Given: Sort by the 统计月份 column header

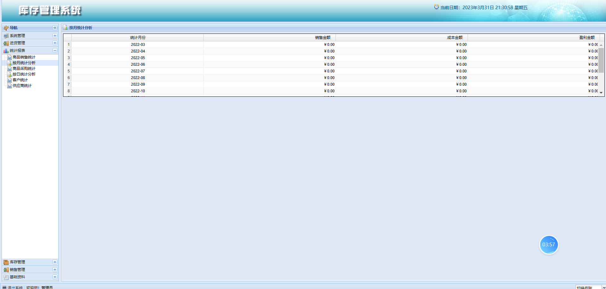Looking at the screenshot, I should (x=137, y=38).
